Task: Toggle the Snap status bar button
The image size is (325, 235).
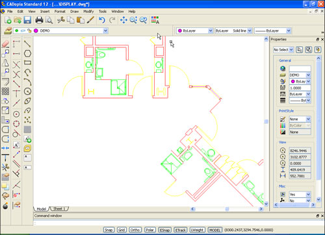Action: (x=109, y=230)
